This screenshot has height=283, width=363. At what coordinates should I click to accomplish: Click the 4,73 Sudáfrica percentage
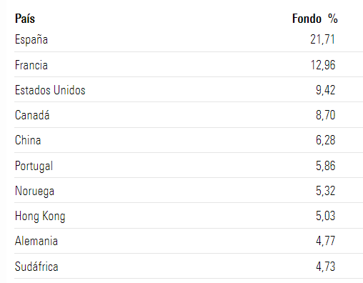tap(326, 267)
